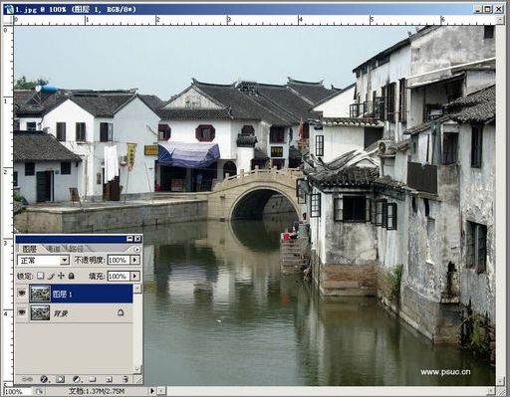
Task: Click the 文档:1.37M/2.75M status text
Action: pyautogui.click(x=97, y=391)
